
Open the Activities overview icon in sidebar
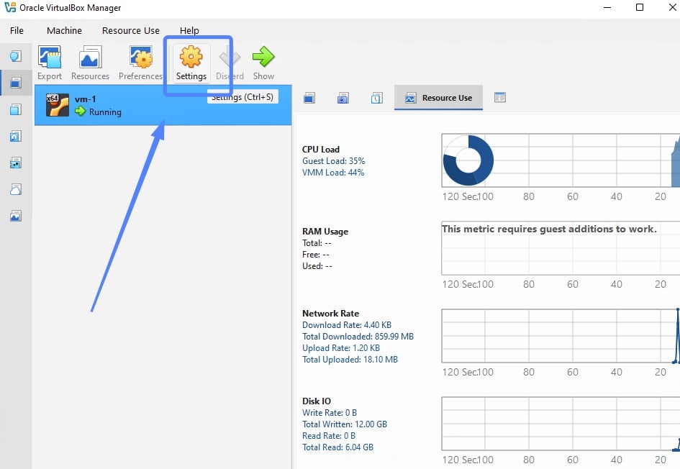coord(16,216)
